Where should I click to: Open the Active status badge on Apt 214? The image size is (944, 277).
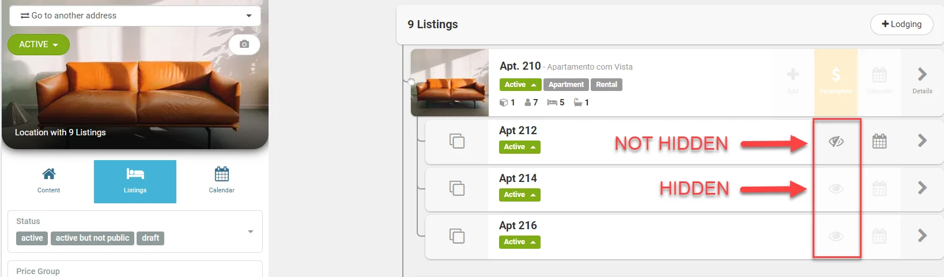[519, 195]
